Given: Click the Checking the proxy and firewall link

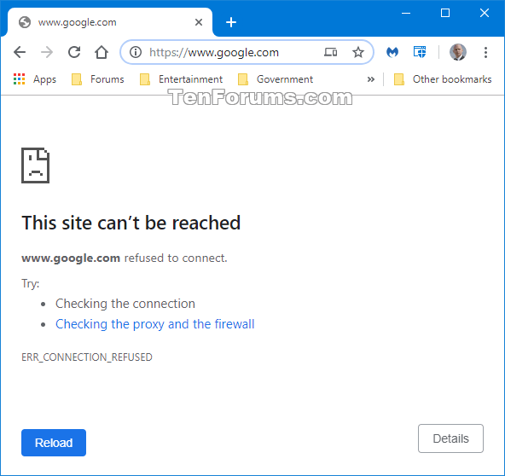Looking at the screenshot, I should (x=155, y=324).
